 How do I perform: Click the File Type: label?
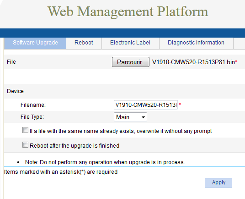(32, 117)
